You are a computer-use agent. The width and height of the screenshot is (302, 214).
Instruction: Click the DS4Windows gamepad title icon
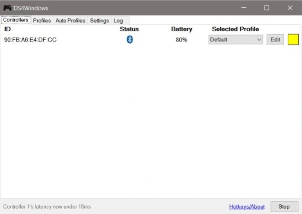[7, 8]
